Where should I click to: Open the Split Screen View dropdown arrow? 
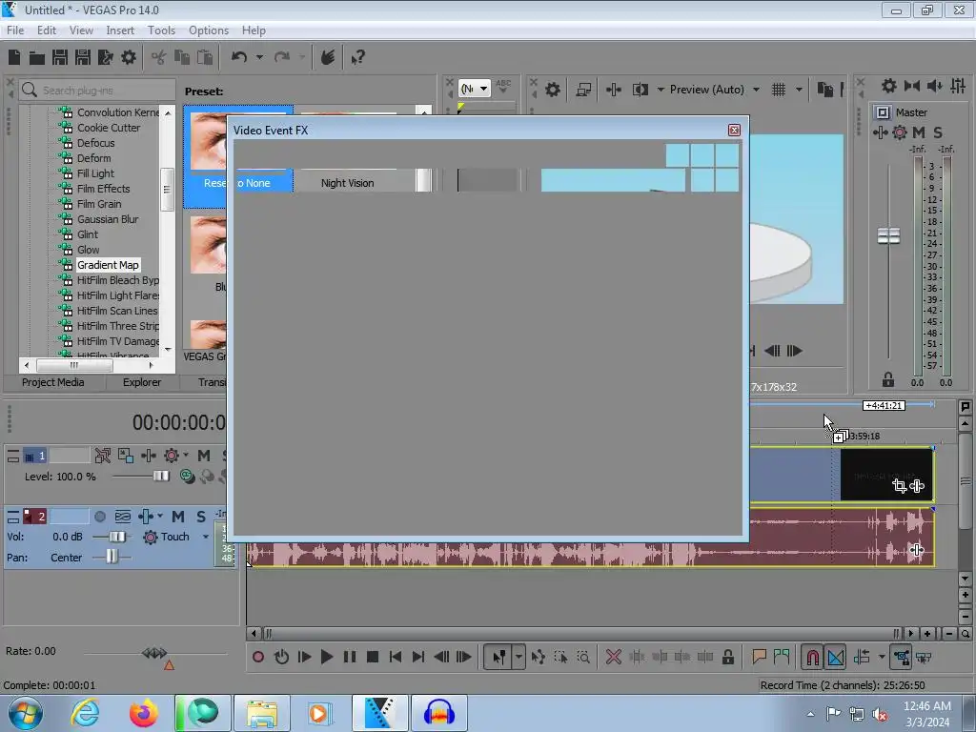click(661, 90)
